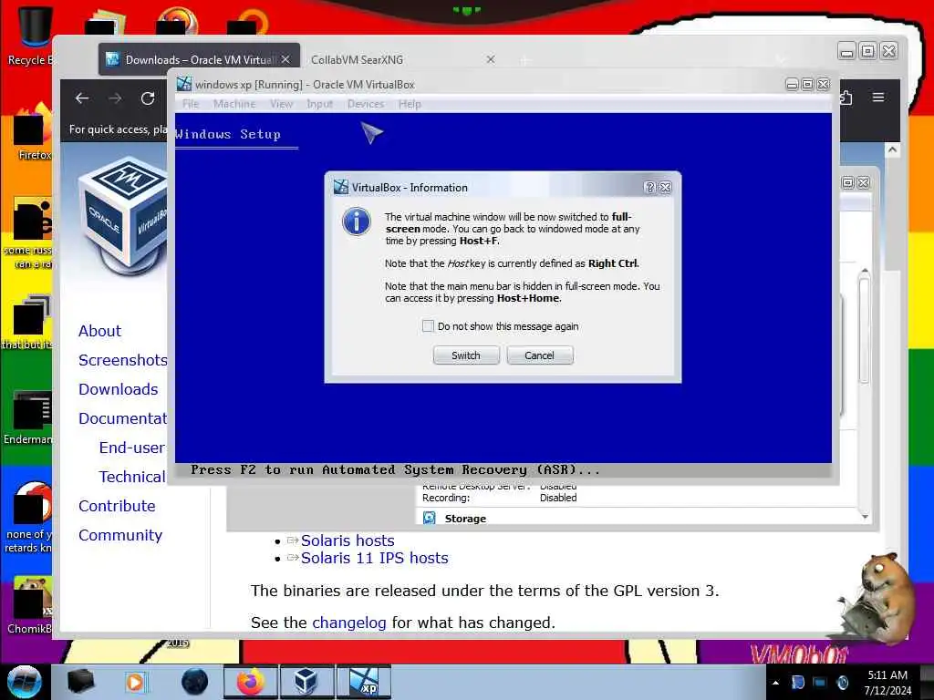Viewport: 934px width, 700px height.
Task: Click Firefox forward arrow button
Action: 115,98
